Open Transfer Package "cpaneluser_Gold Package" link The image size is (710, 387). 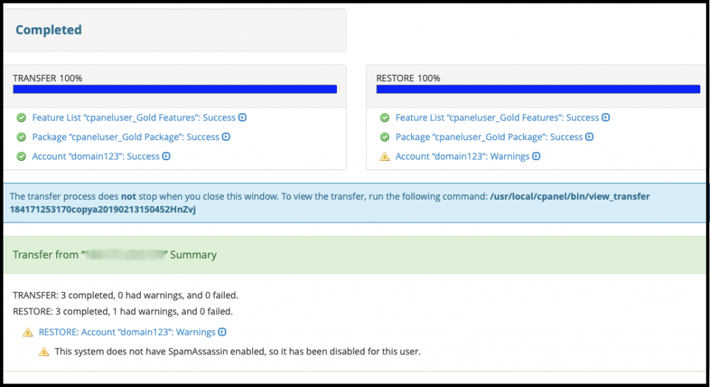pyautogui.click(x=125, y=137)
